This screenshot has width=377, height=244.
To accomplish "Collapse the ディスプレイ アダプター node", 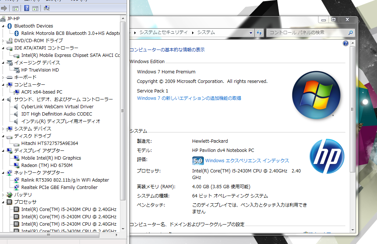I will pyautogui.click(x=3, y=151).
